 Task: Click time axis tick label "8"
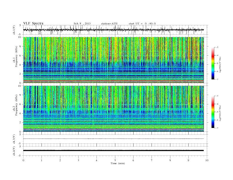pyautogui.click(x=170, y=160)
